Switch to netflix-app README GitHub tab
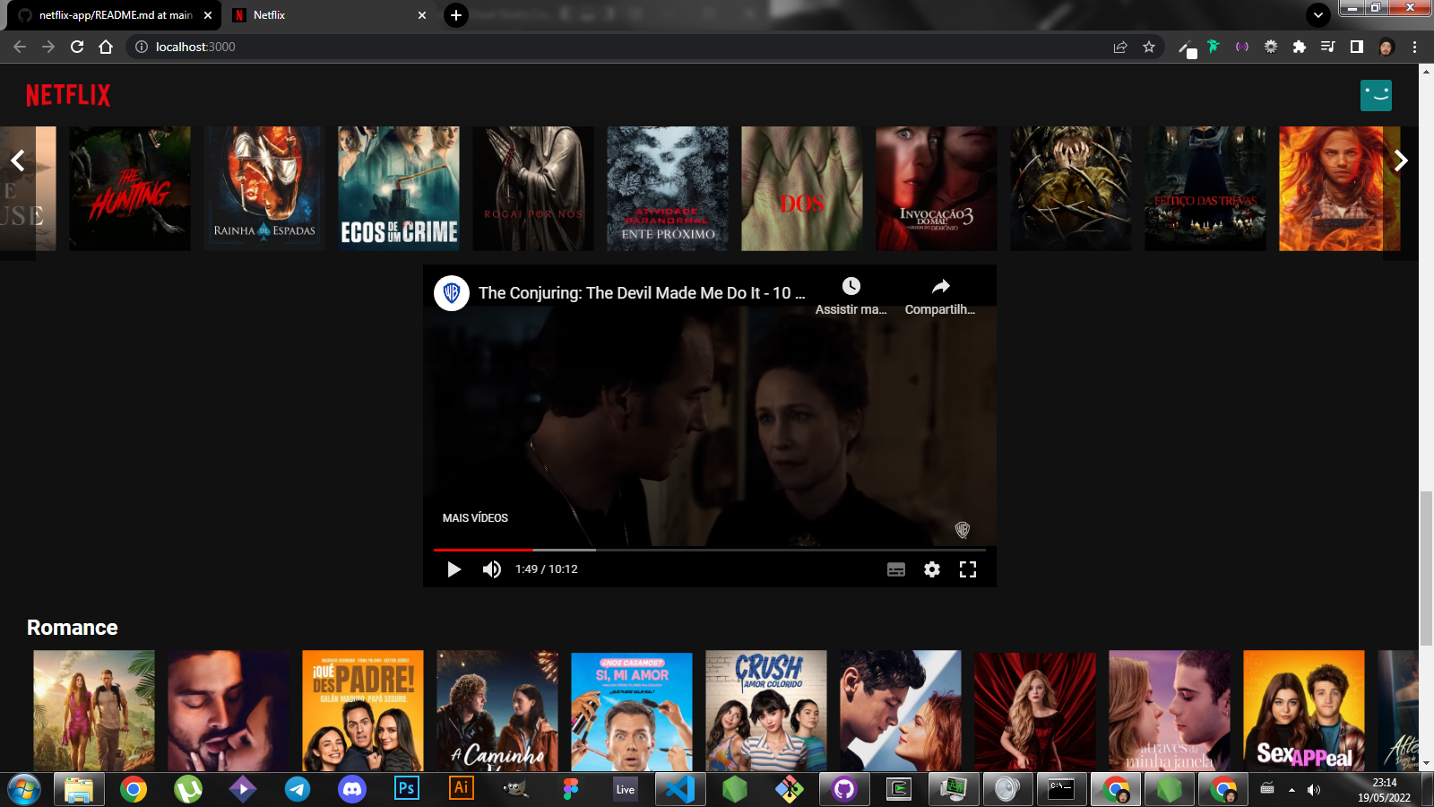 click(x=114, y=15)
